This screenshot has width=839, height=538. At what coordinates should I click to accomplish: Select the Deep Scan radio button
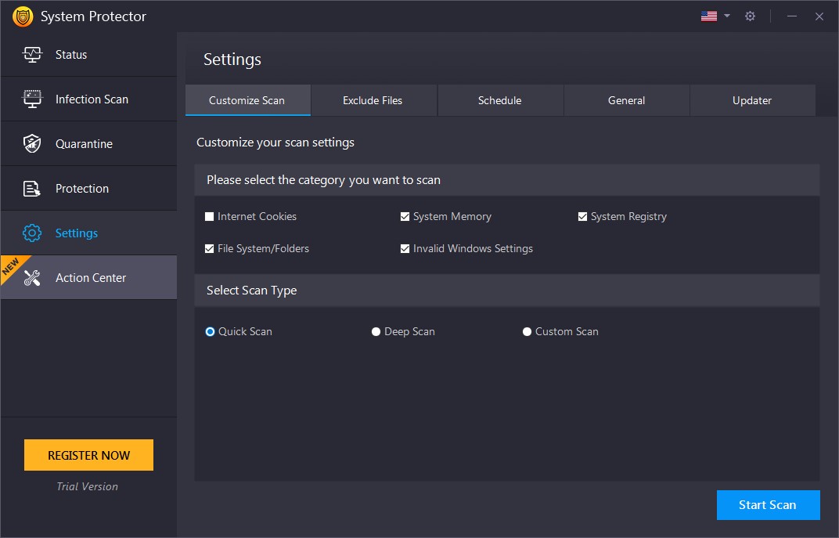(x=376, y=331)
